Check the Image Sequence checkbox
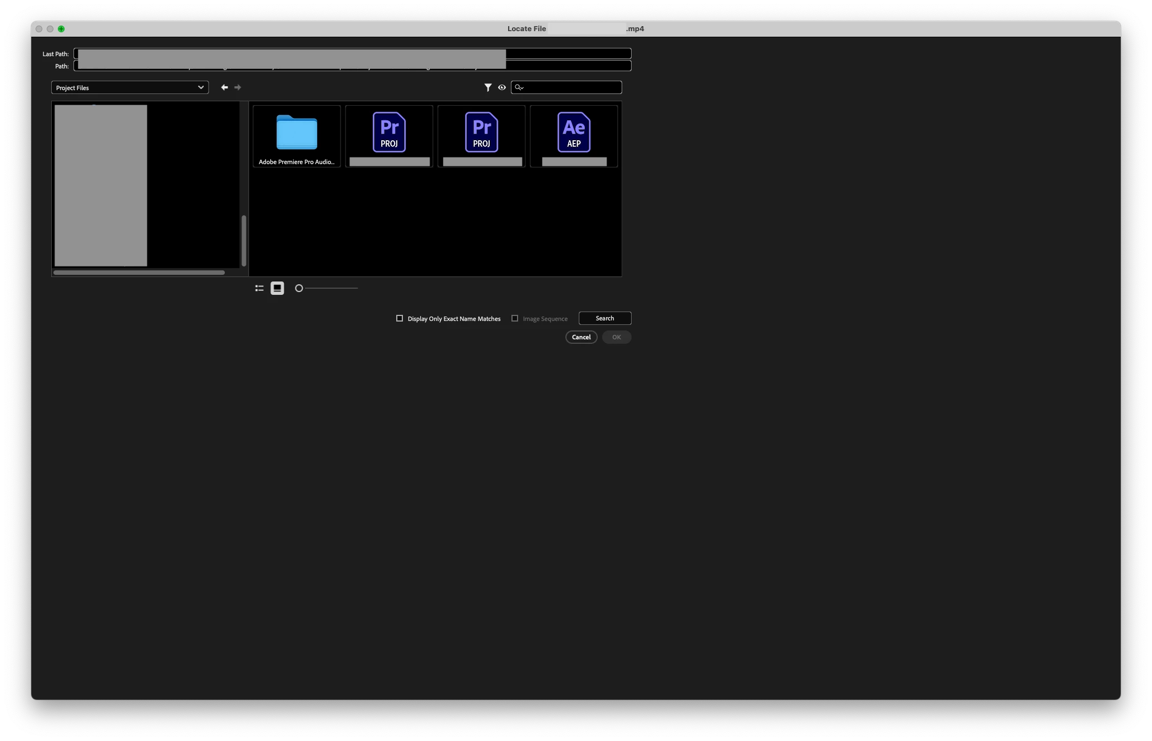This screenshot has height=741, width=1152. (x=515, y=318)
